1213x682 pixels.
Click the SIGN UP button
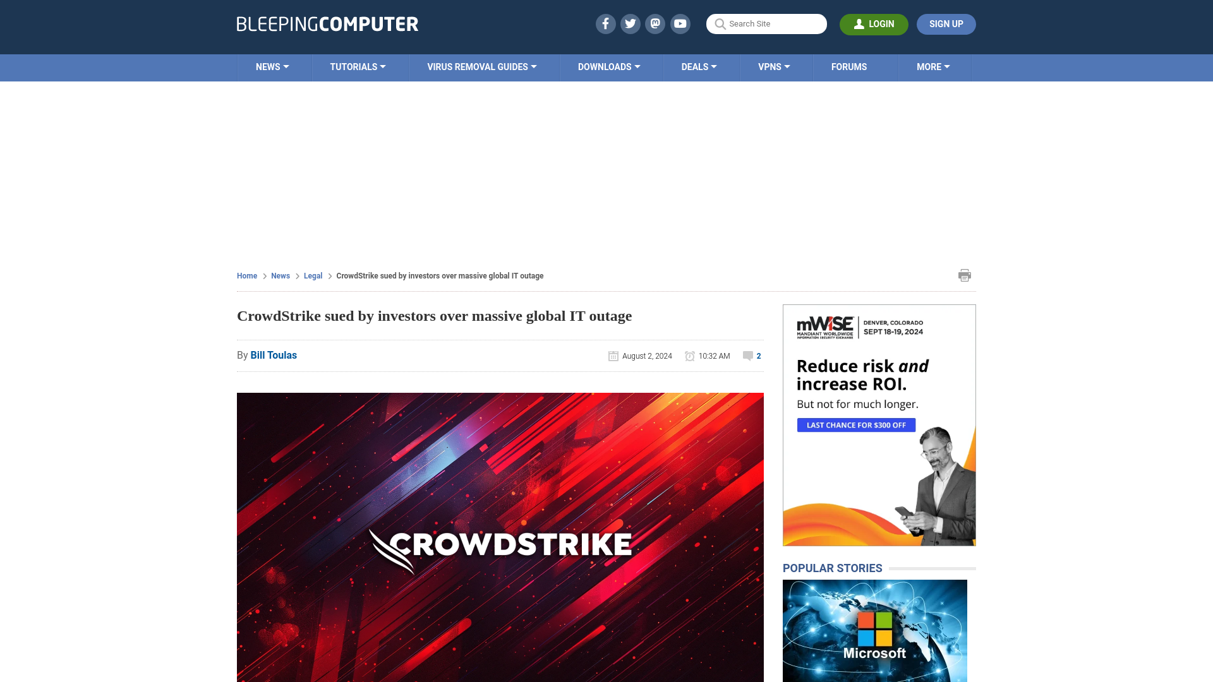946,24
